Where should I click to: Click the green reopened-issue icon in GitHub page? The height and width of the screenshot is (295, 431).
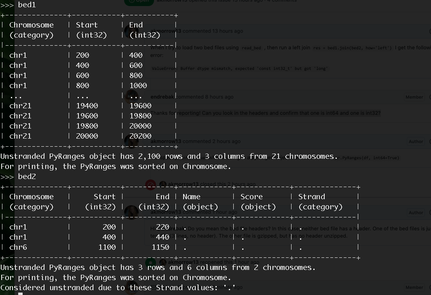[x=150, y=262]
